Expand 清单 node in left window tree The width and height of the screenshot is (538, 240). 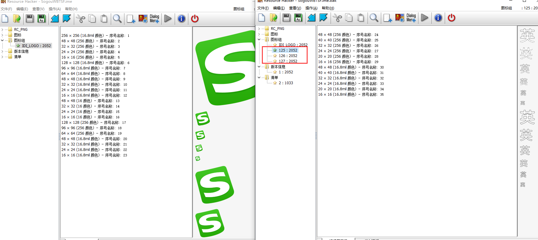pos(2,57)
